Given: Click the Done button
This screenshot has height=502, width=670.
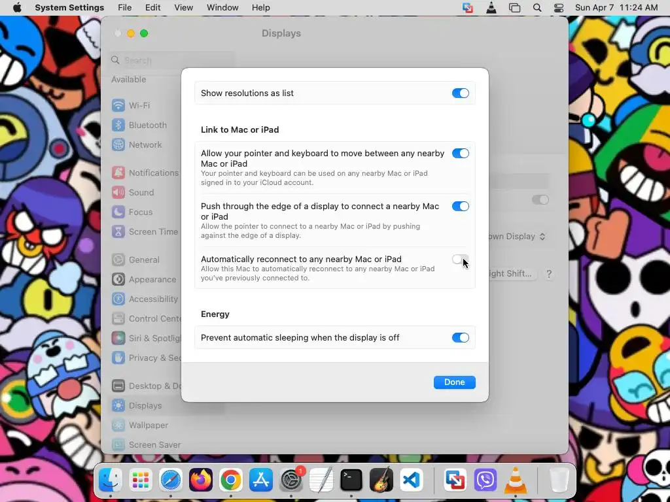Looking at the screenshot, I should coord(454,382).
